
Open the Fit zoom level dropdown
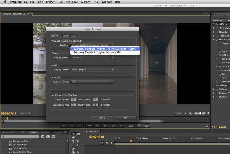click(25, 114)
